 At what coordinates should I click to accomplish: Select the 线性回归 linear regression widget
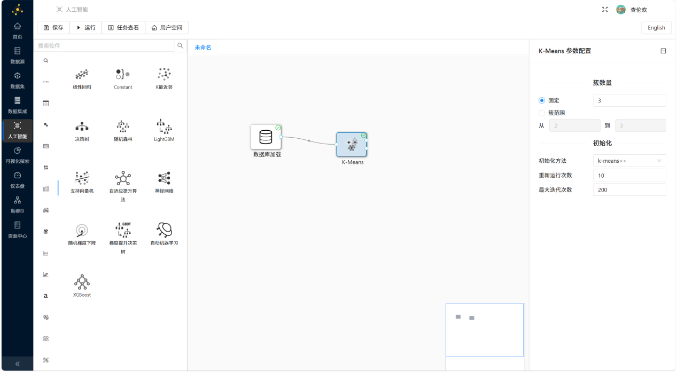click(82, 78)
